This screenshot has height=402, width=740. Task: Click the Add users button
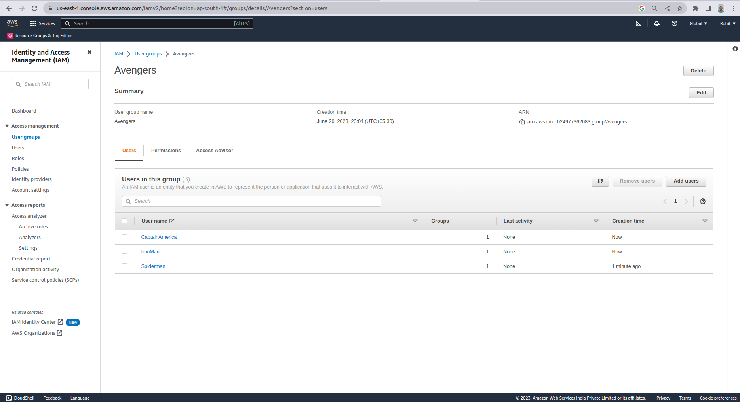686,181
